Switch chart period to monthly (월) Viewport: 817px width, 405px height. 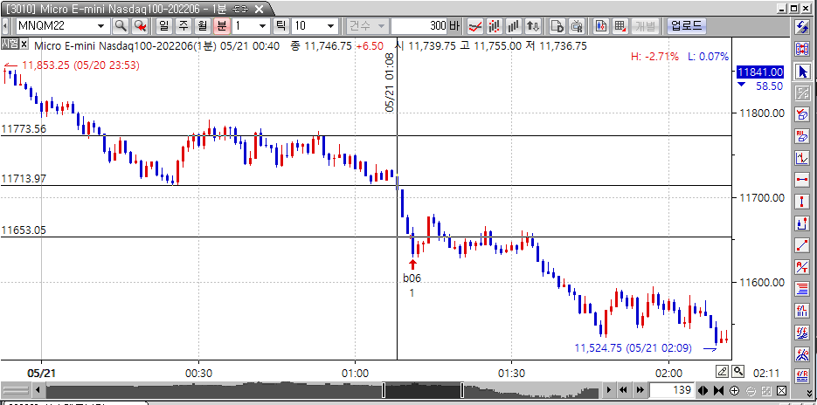pyautogui.click(x=203, y=25)
